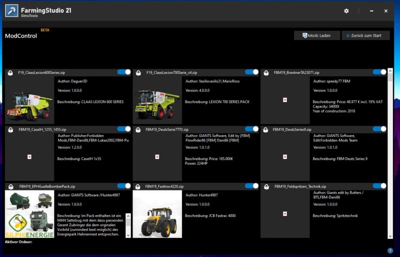Click package icon beside FBM19_Fasttrac4220.zip

pyautogui.click(x=138, y=186)
